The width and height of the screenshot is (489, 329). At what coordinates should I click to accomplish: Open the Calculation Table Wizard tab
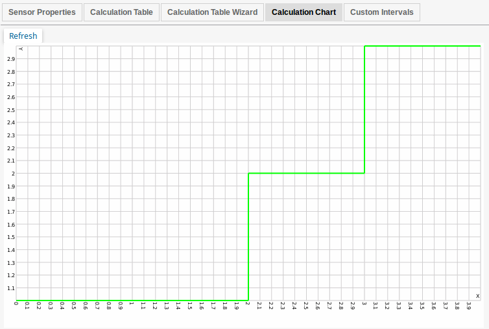pyautogui.click(x=212, y=12)
